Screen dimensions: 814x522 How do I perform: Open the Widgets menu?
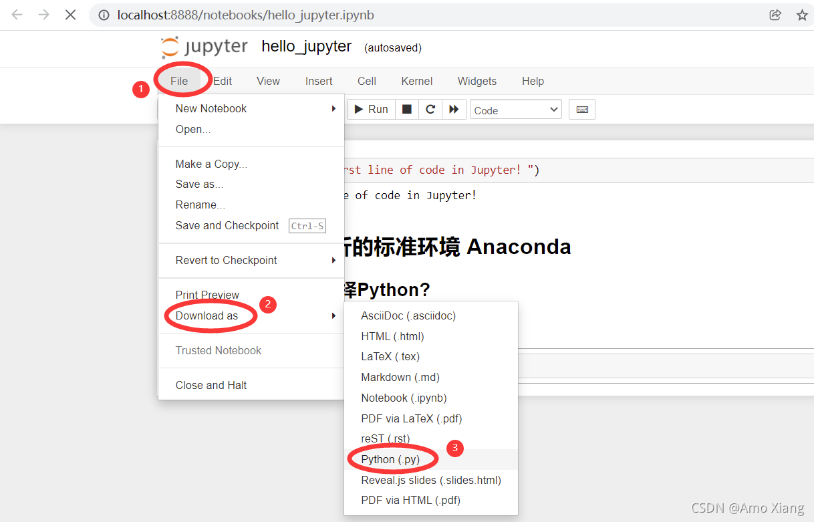[477, 81]
